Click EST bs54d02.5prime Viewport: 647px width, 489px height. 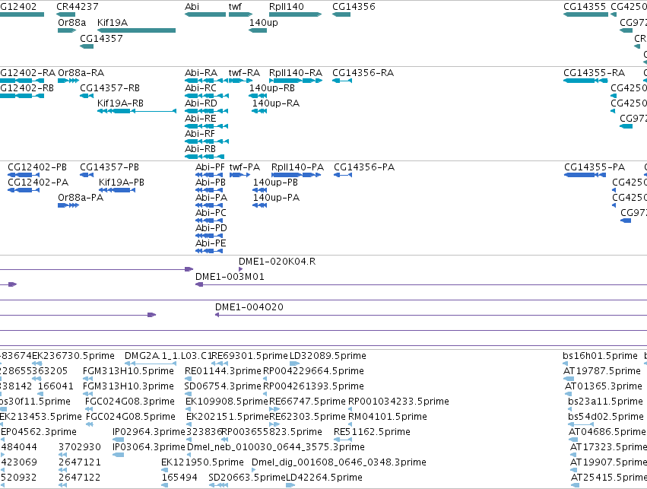pos(606,418)
